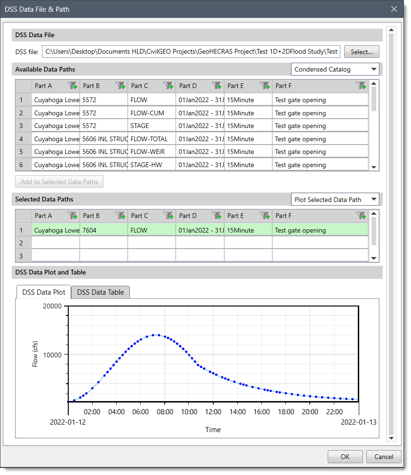Click the Select... button for DSS file

point(362,52)
